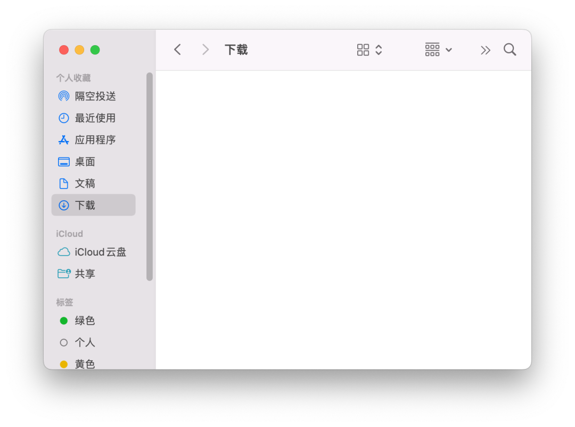Viewport: 575px width, 427px height.
Task: Select 下载 downloads in sidebar
Action: (94, 205)
